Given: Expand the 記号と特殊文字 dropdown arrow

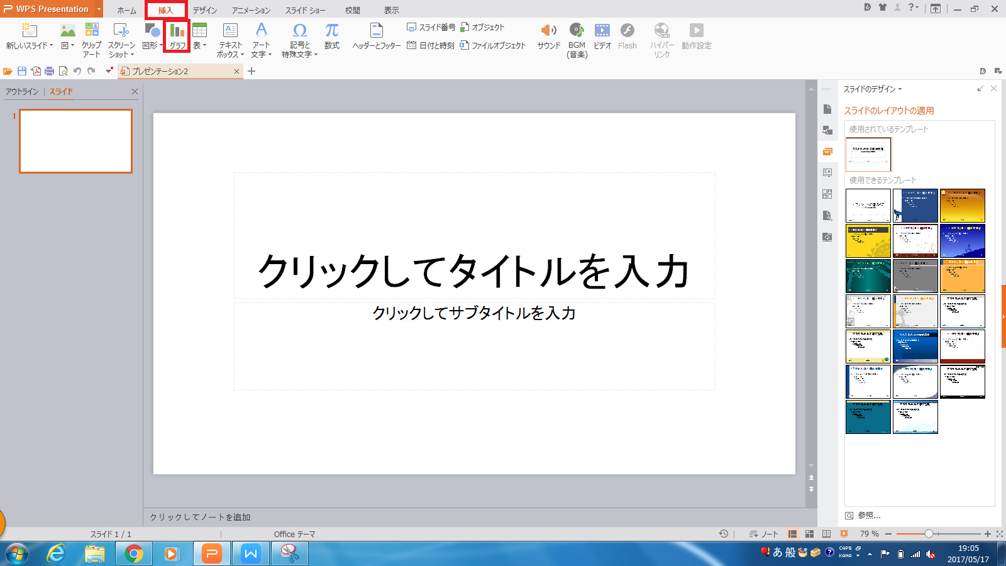Looking at the screenshot, I should pyautogui.click(x=316, y=55).
